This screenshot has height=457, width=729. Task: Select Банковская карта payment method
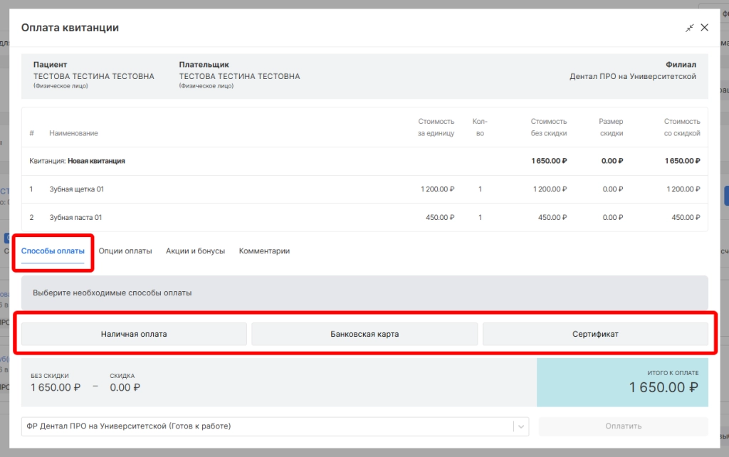(x=364, y=334)
